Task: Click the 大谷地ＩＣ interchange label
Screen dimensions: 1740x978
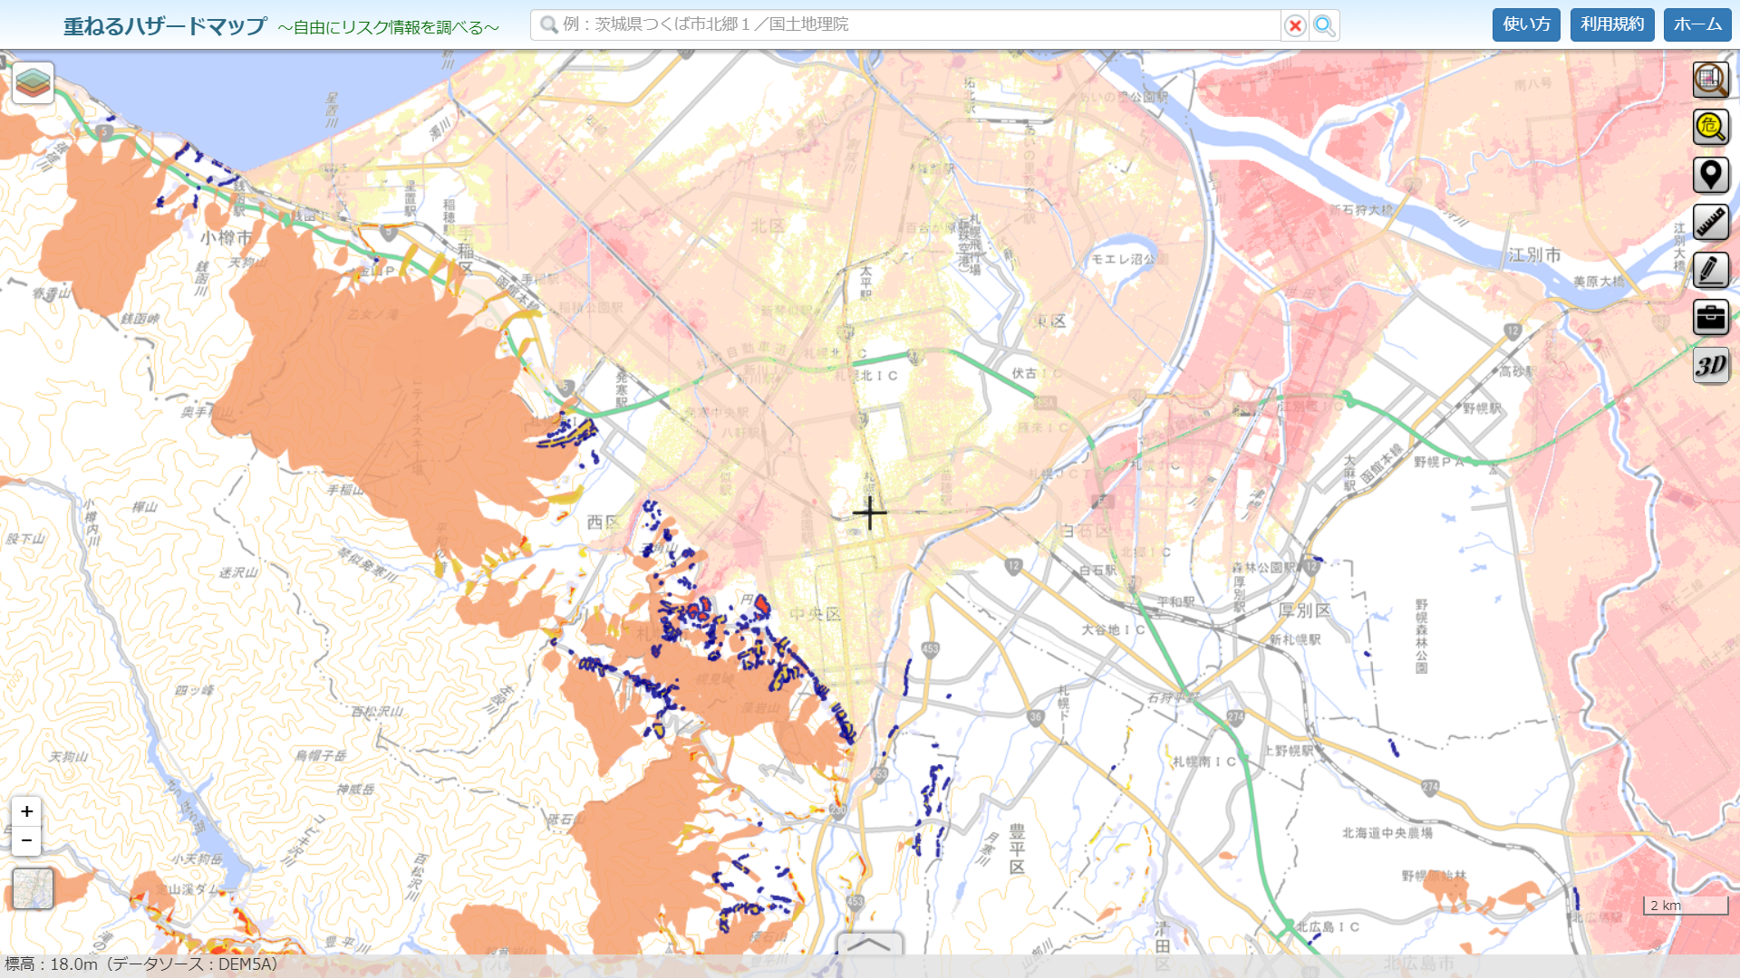Action: (x=1113, y=629)
